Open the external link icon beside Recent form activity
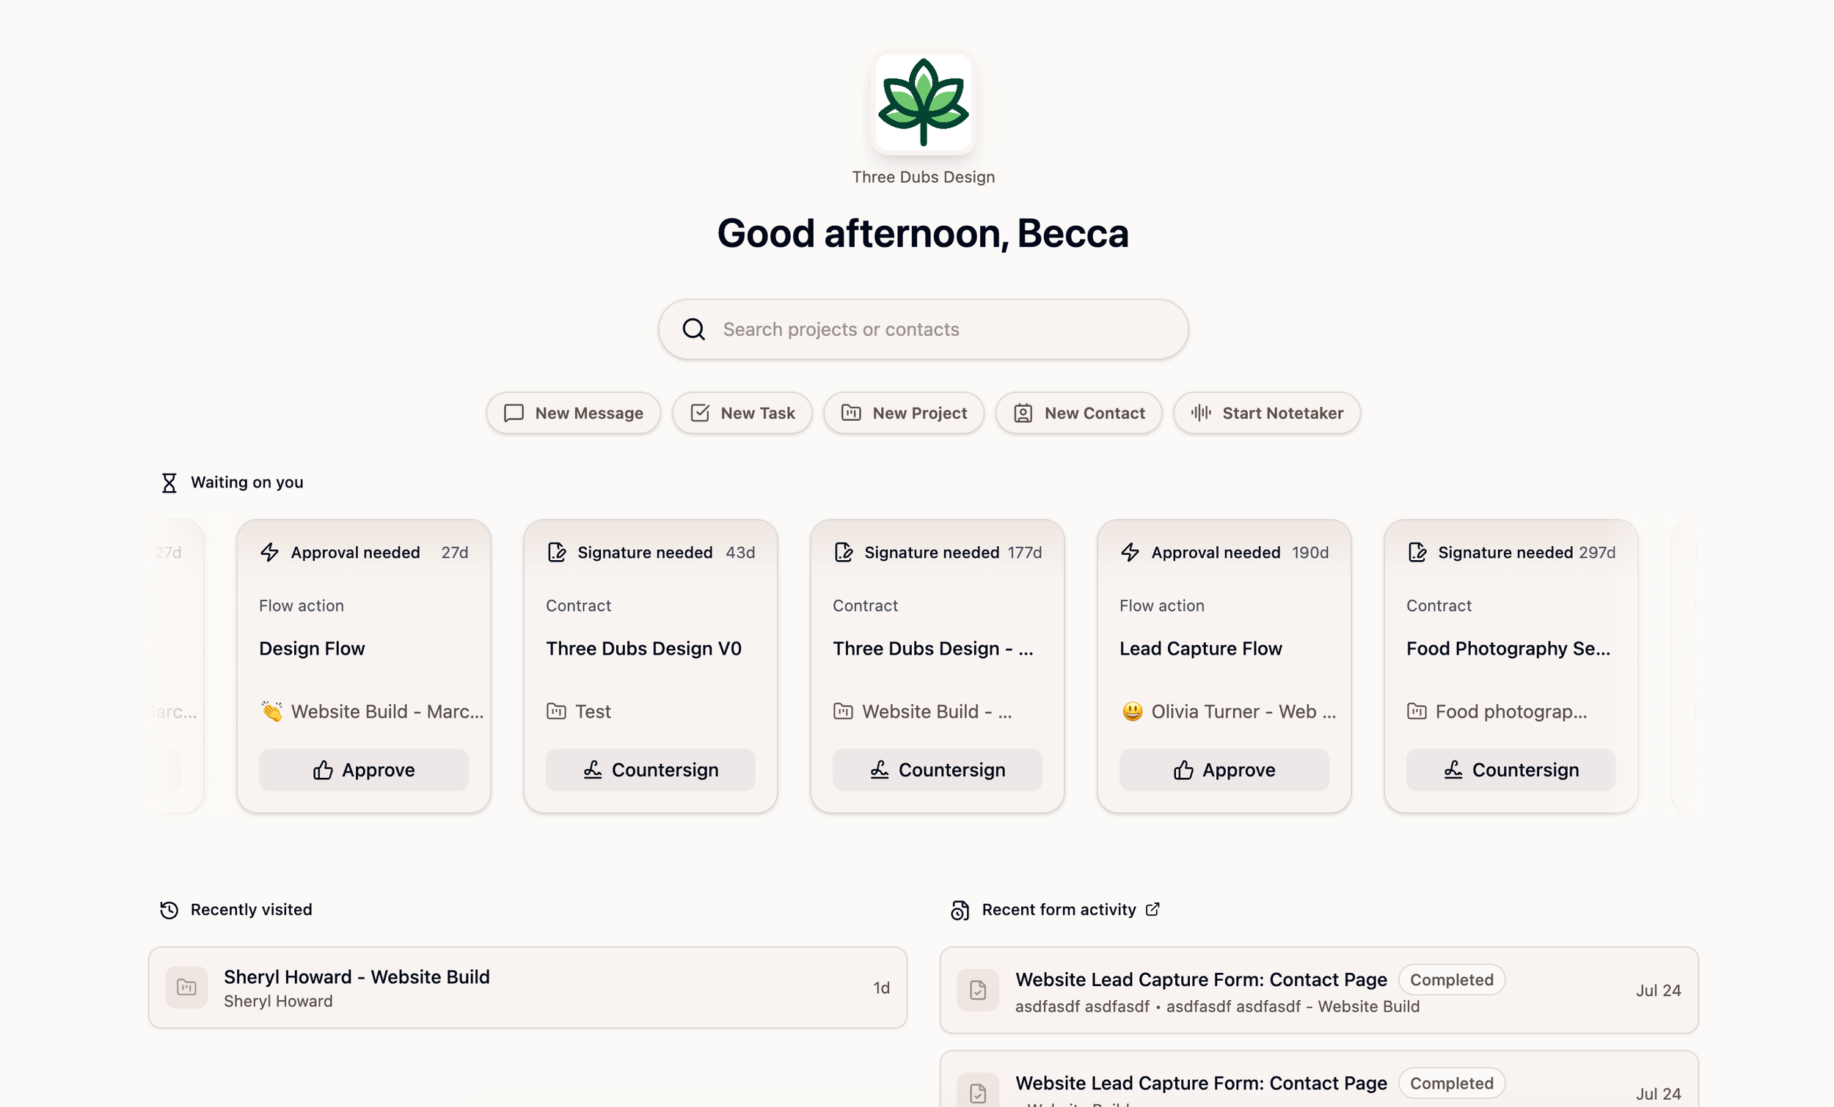 pos(1152,909)
